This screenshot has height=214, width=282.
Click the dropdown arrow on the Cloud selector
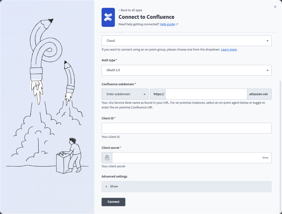[267, 41]
